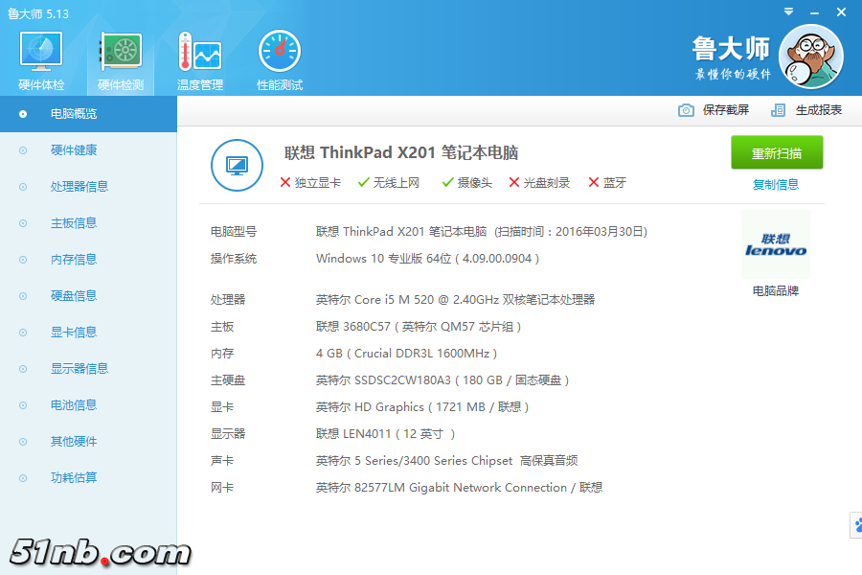Open the dropdown arrow in the title bar
The width and height of the screenshot is (862, 575).
pos(787,11)
